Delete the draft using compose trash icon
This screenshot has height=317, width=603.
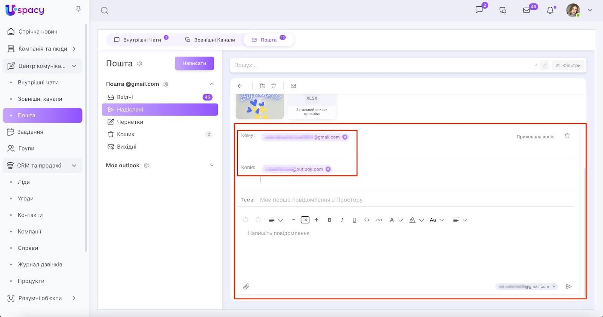[x=567, y=136]
